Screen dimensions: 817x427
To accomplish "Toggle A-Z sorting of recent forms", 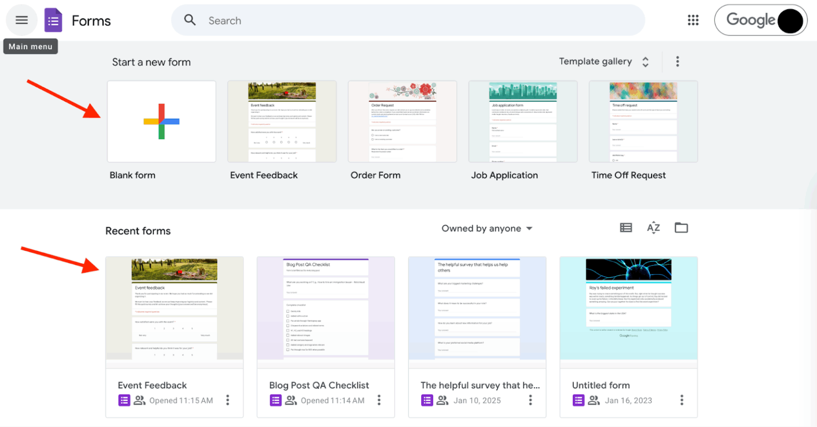I will (653, 227).
